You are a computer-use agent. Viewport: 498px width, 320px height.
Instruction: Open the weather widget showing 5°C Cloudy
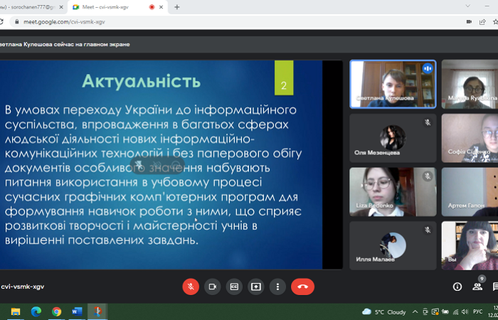384,311
